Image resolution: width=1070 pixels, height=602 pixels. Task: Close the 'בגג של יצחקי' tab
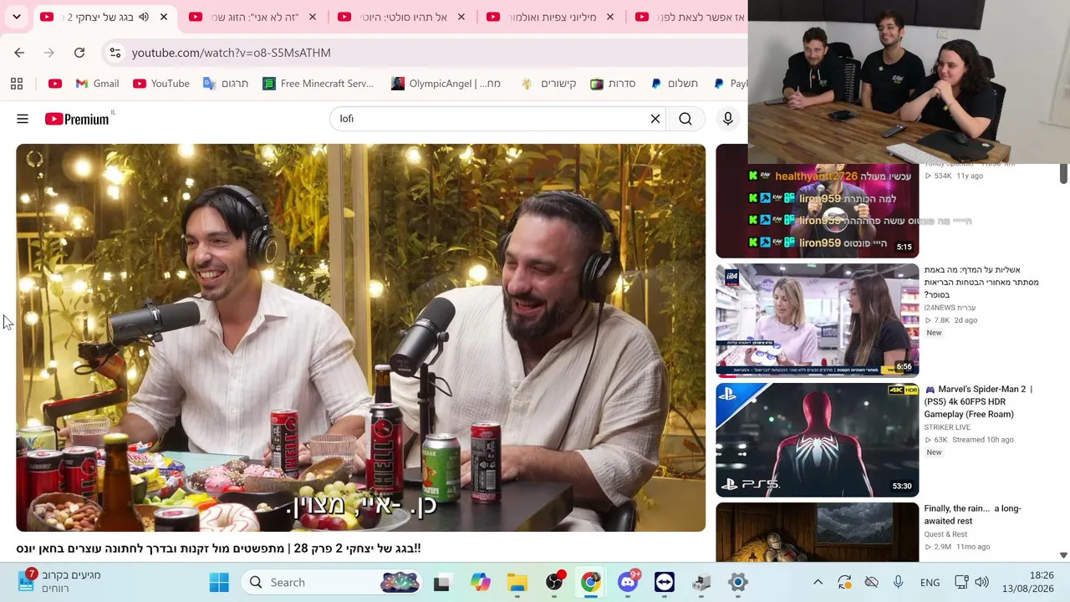pos(164,17)
